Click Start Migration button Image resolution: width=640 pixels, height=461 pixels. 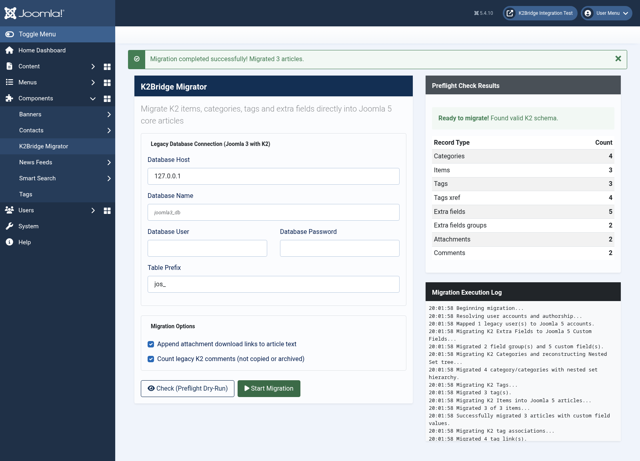pos(269,389)
